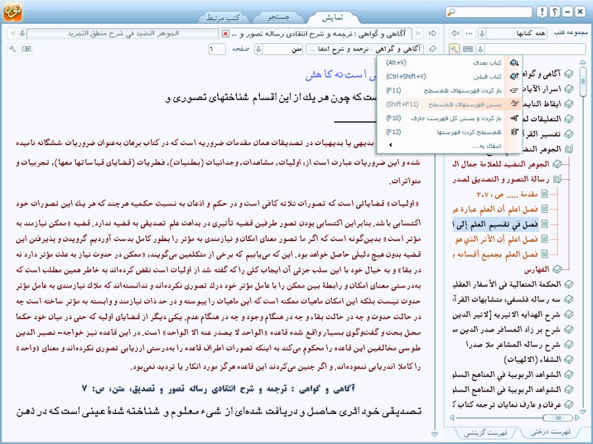
Task: Select شرح بر زاد المسافر in the book tree
Action: point(507,329)
